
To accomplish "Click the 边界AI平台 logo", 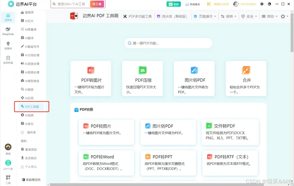I will tap(22, 4).
